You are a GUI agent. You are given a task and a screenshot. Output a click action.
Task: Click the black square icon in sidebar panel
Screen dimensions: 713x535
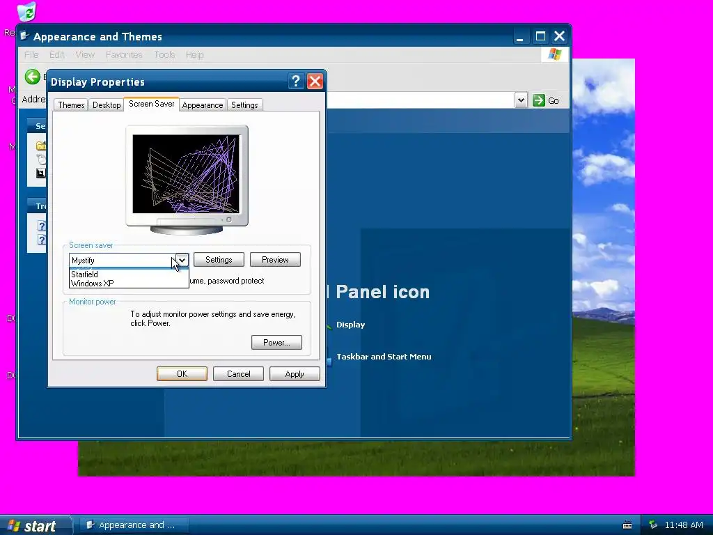(x=41, y=173)
